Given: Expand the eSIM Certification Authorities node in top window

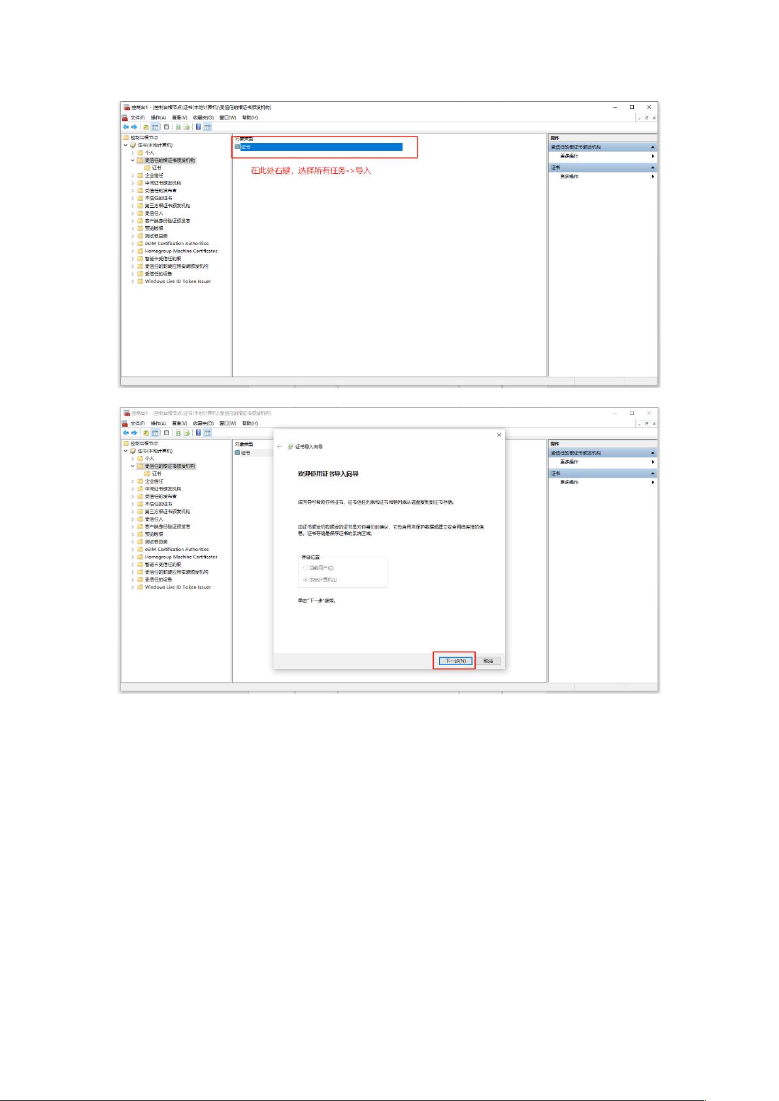Looking at the screenshot, I should click(x=133, y=244).
